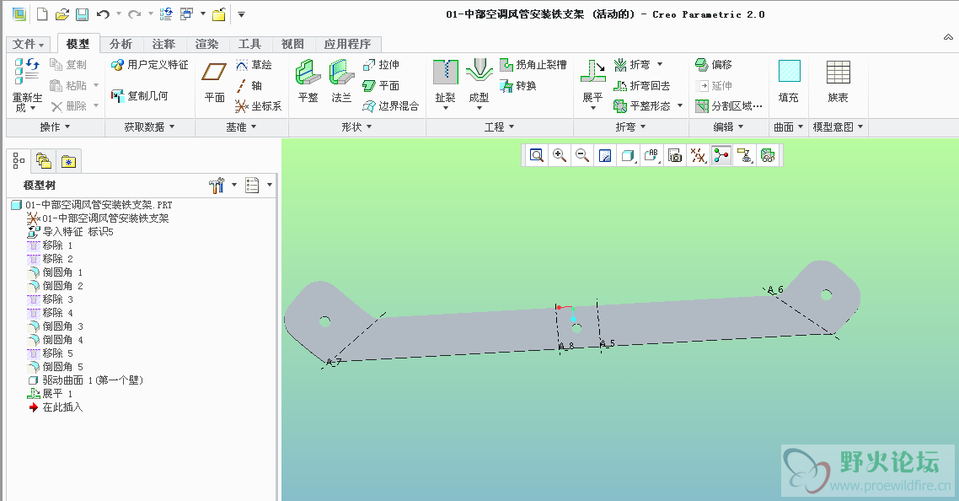Viewport: 959px width, 501px height.
Task: Select the Corner Relief (拐角止裂槽) tool
Action: [533, 65]
